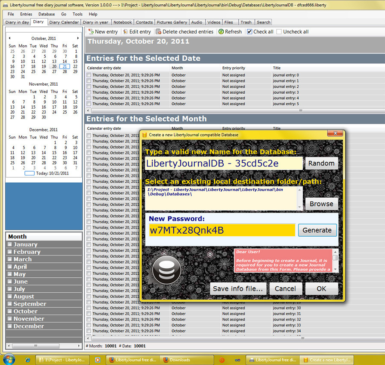This screenshot has width=385, height=365.
Task: Click the Save info file button
Action: 238,288
